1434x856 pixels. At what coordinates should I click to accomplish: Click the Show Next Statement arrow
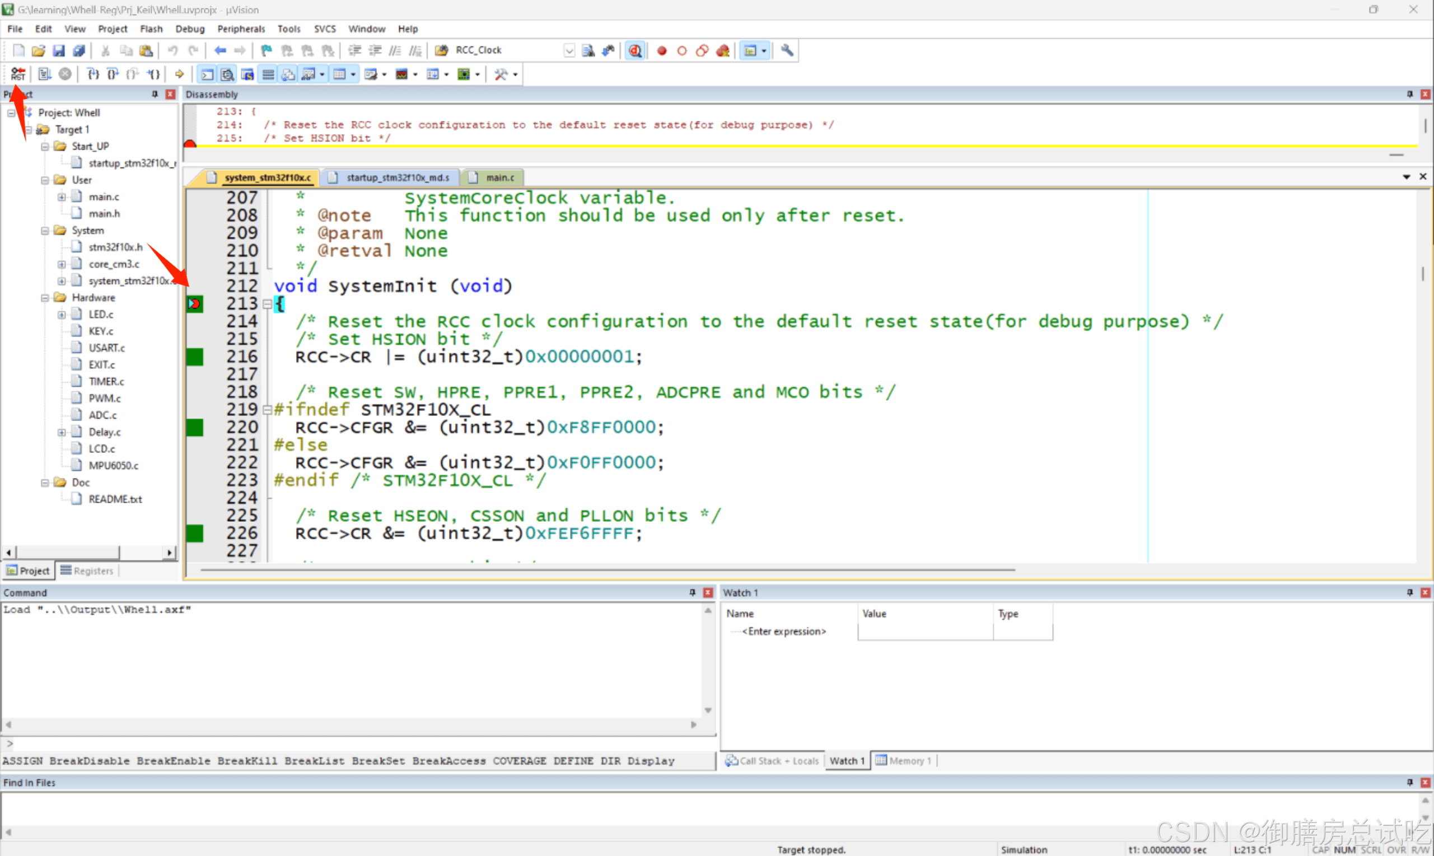[179, 74]
